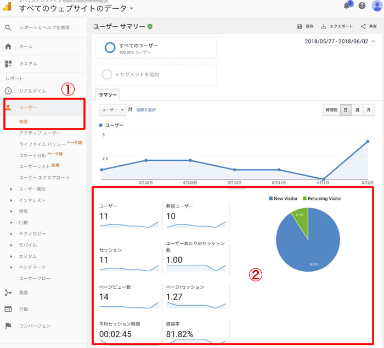
Task: Click the user account avatar
Action: [377, 6]
